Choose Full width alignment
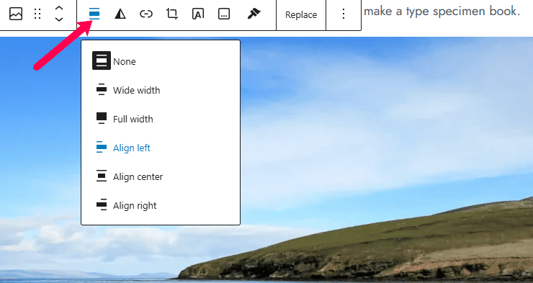 pyautogui.click(x=161, y=119)
